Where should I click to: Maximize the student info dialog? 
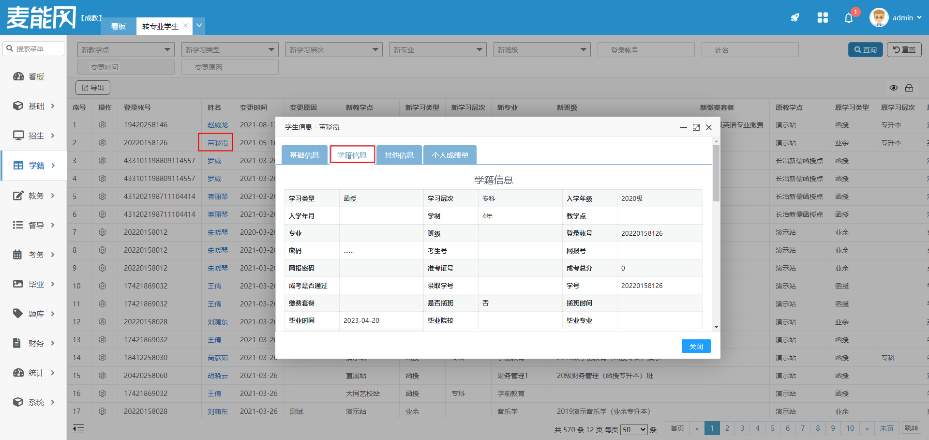696,127
